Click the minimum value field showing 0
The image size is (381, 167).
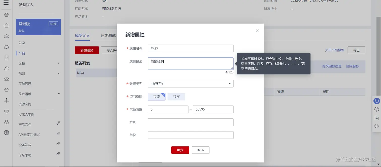pyautogui.click(x=168, y=109)
